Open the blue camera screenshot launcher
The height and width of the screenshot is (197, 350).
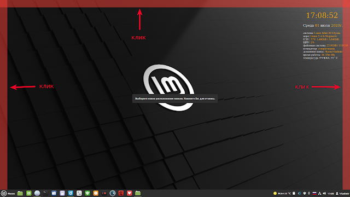(x=54, y=193)
